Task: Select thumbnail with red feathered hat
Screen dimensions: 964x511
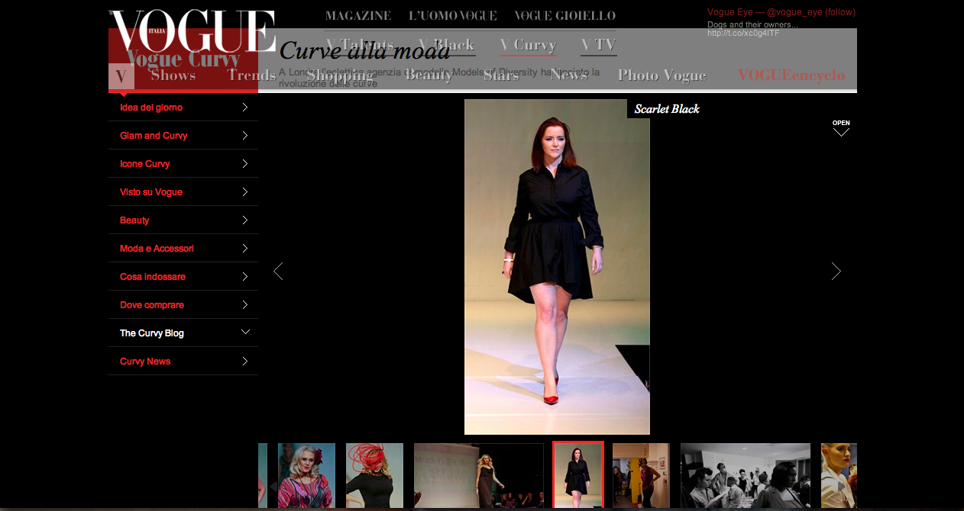Action: (374, 476)
